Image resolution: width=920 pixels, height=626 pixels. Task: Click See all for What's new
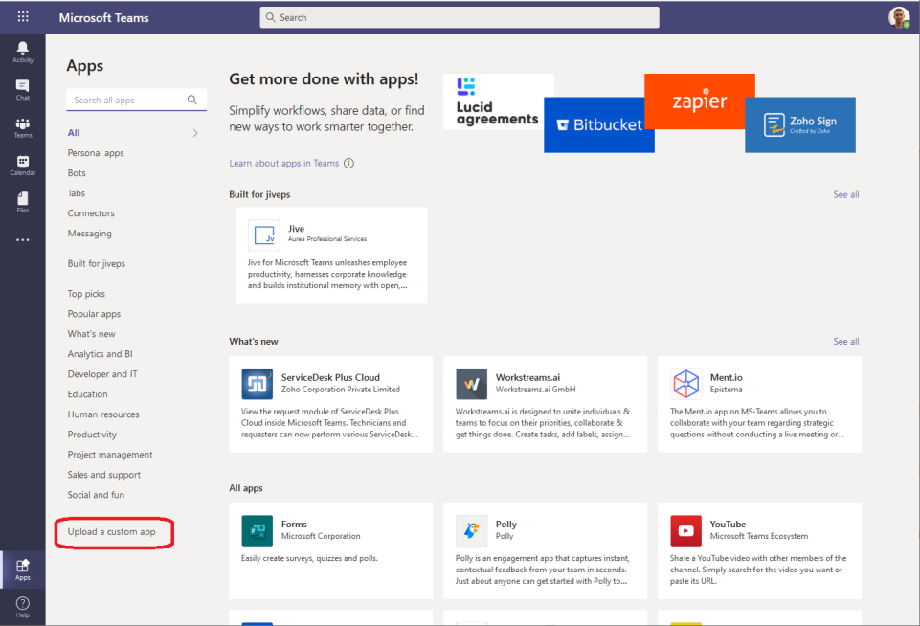pos(846,341)
